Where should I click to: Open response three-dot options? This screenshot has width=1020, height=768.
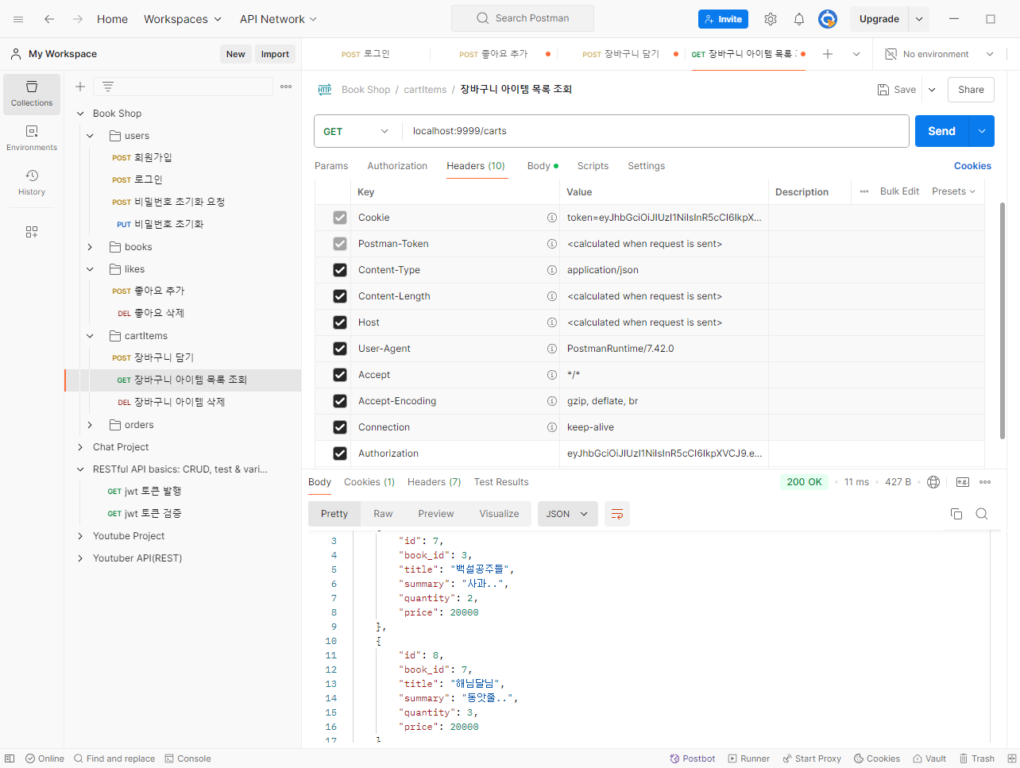[985, 482]
